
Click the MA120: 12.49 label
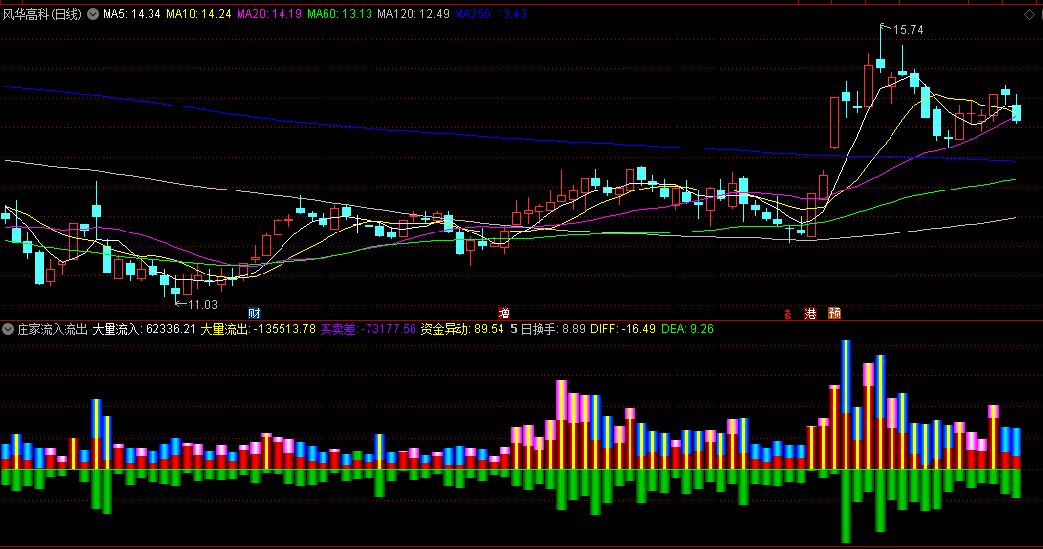click(413, 14)
